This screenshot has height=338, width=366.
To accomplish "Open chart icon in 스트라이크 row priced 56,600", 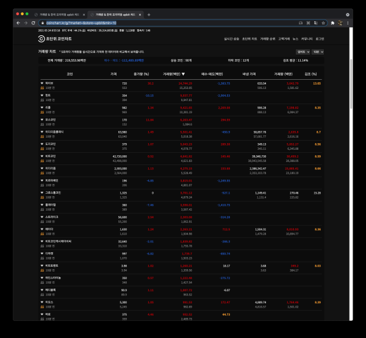I will tap(42, 222).
